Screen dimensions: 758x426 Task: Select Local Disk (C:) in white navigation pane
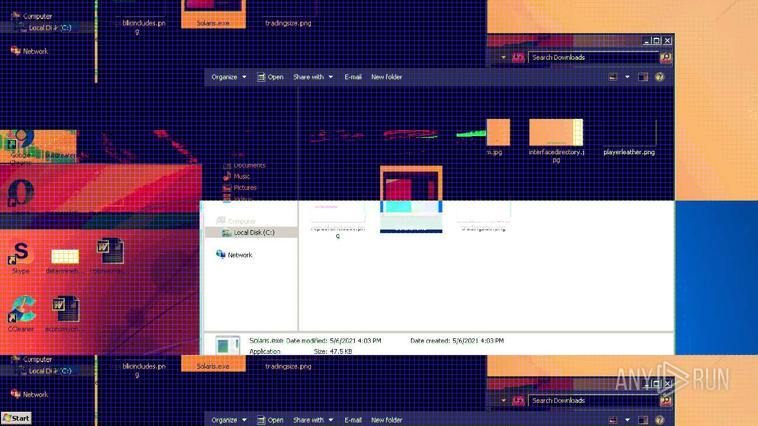pos(251,233)
